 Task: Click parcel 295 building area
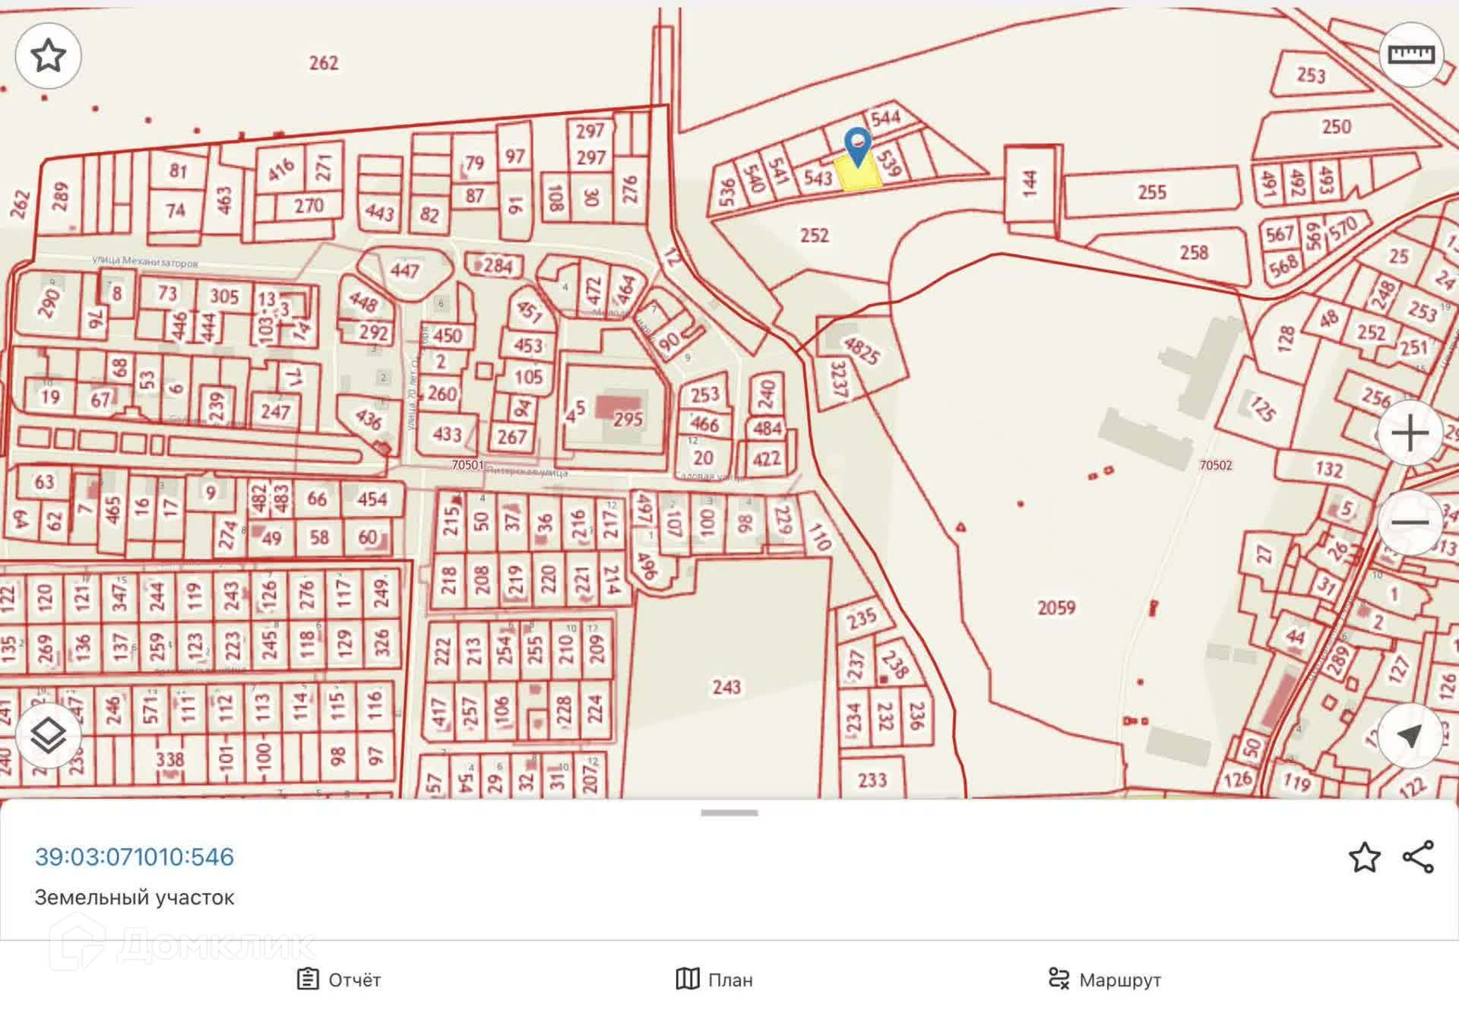pos(628,419)
